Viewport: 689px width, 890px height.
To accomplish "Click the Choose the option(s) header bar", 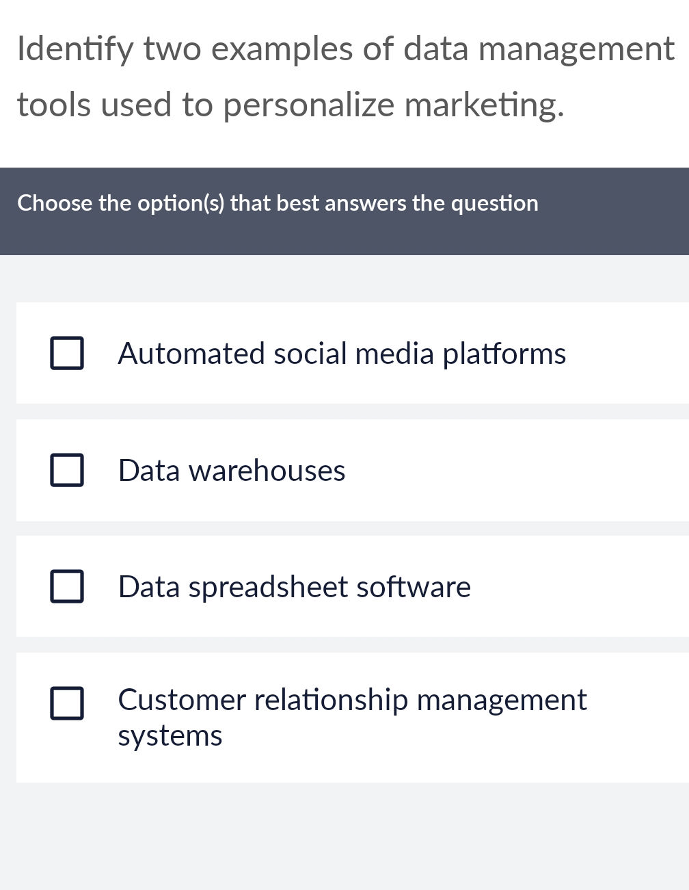I will (278, 203).
